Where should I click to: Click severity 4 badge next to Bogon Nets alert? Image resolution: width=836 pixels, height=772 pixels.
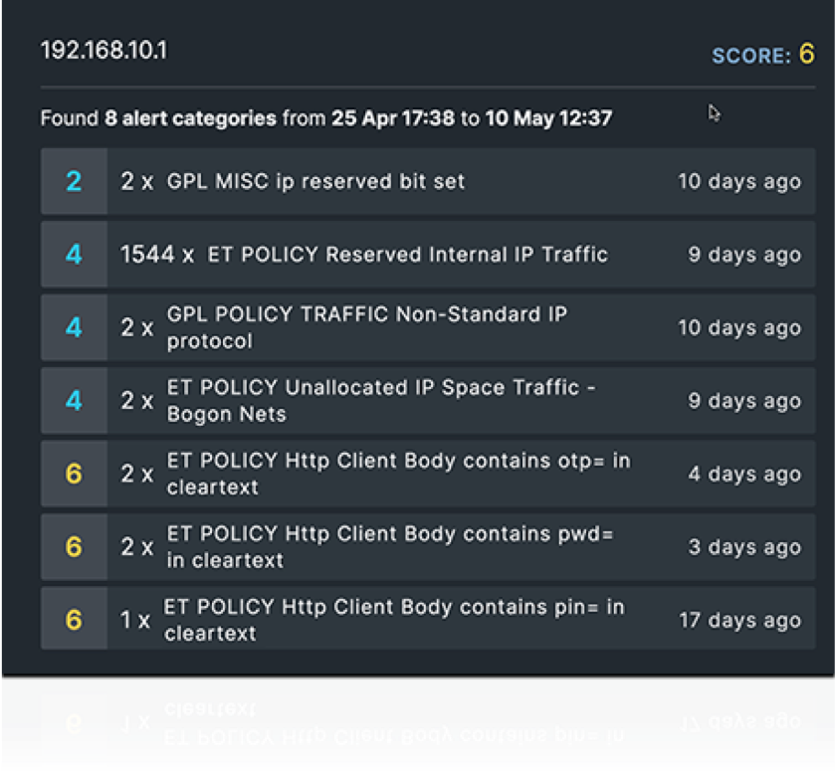pos(74,401)
